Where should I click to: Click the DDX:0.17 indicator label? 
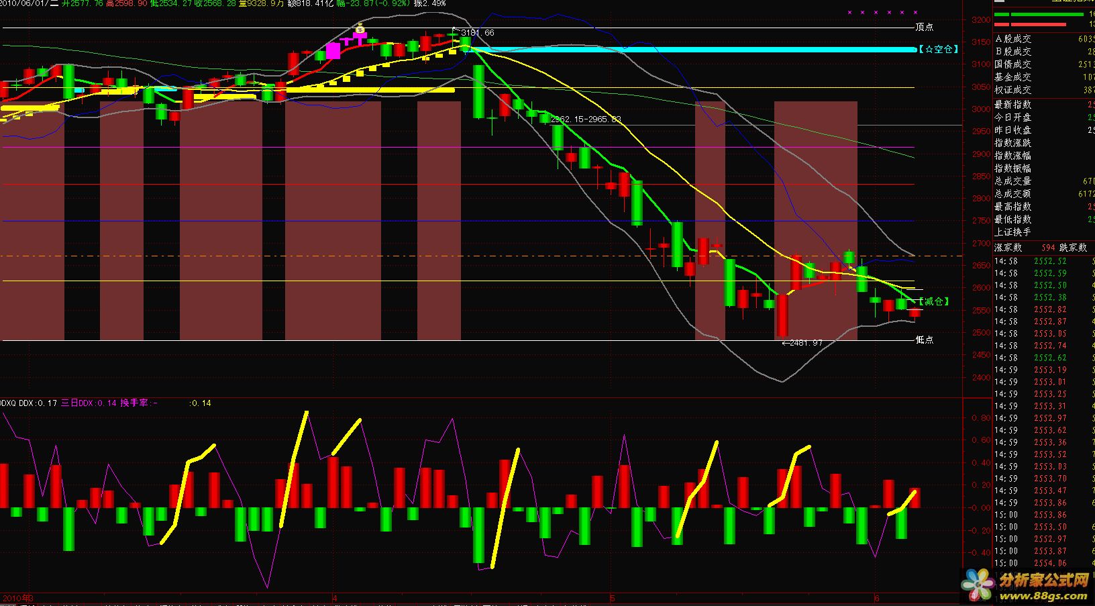click(x=38, y=403)
